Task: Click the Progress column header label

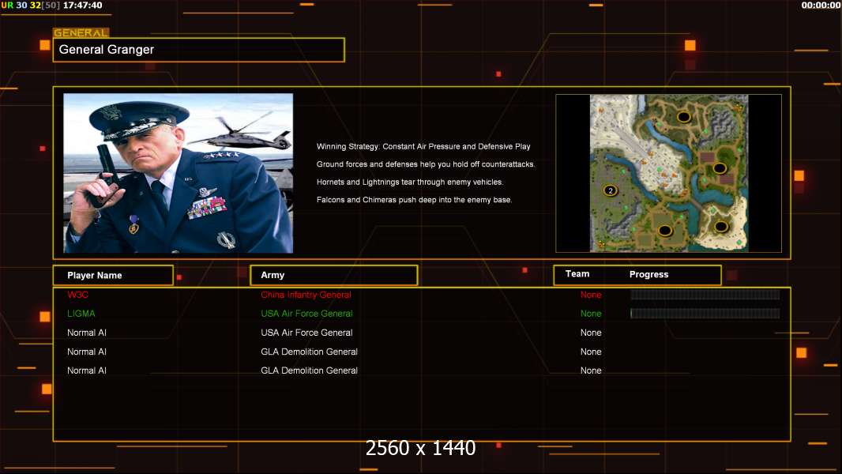Action: pos(648,275)
